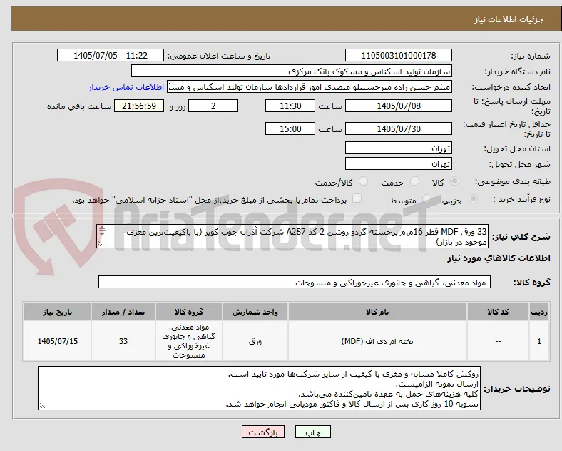Image resolution: width=562 pixels, height=451 pixels.
Task: Click the جزئیات اطلاعات نیاز page header
Action: pyautogui.click(x=509, y=19)
